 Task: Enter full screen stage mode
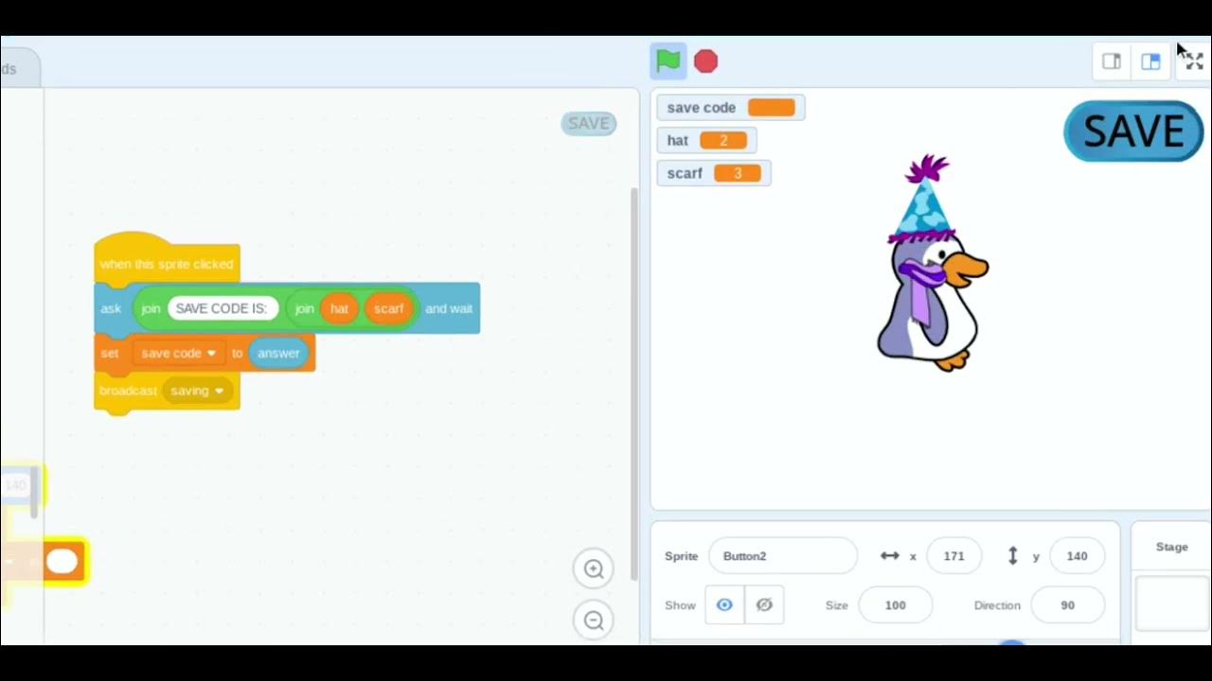click(x=1194, y=61)
